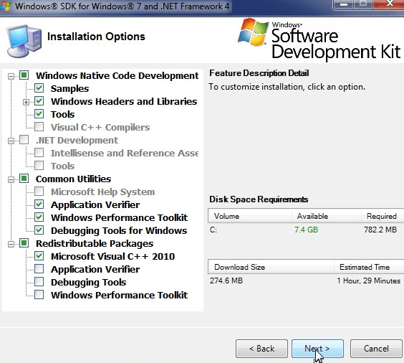Collapse the Windows Native Code Development node

click(x=11, y=76)
